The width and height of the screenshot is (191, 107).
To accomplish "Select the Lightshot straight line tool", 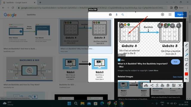I will [x=186, y=50].
